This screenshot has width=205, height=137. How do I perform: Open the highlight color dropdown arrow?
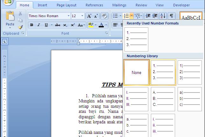tap(96, 25)
